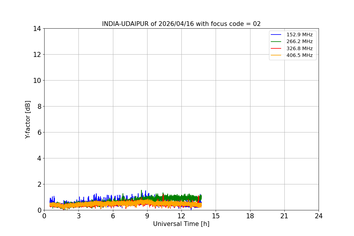
Task: Click the y-axis tick label 6
Action: click(x=39, y=132)
